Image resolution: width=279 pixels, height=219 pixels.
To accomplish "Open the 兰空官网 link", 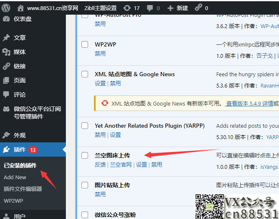I will (121, 165).
